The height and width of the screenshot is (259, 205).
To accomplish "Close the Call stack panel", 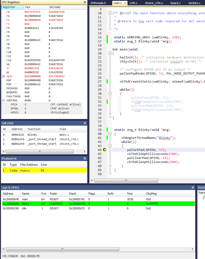I will point(85,123).
